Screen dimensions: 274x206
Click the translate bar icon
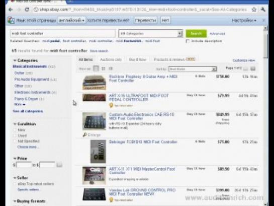click(x=11, y=20)
